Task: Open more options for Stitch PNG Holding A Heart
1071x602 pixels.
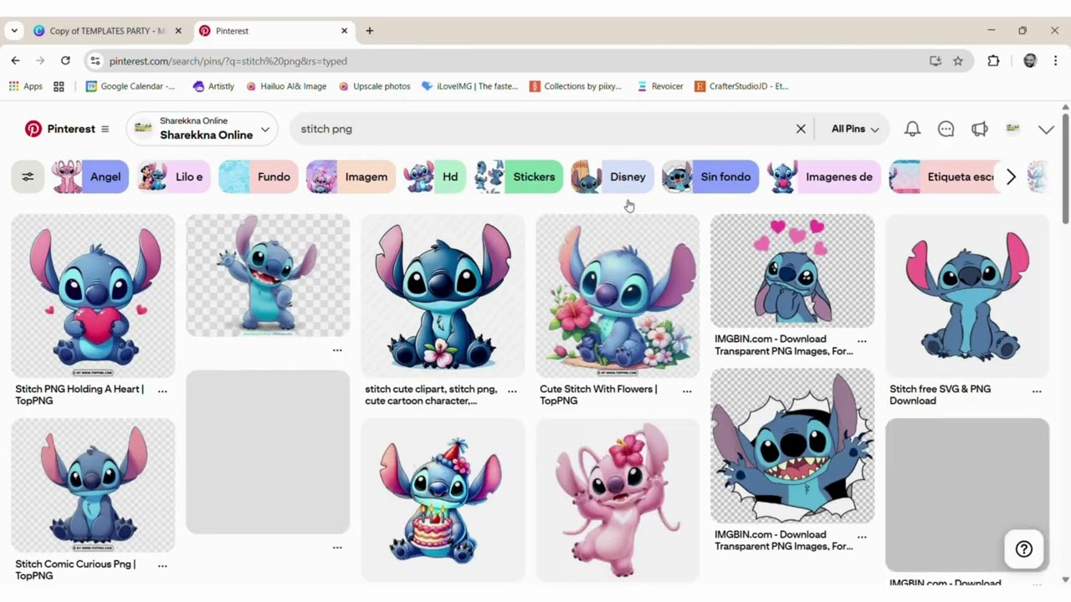Action: pos(162,390)
